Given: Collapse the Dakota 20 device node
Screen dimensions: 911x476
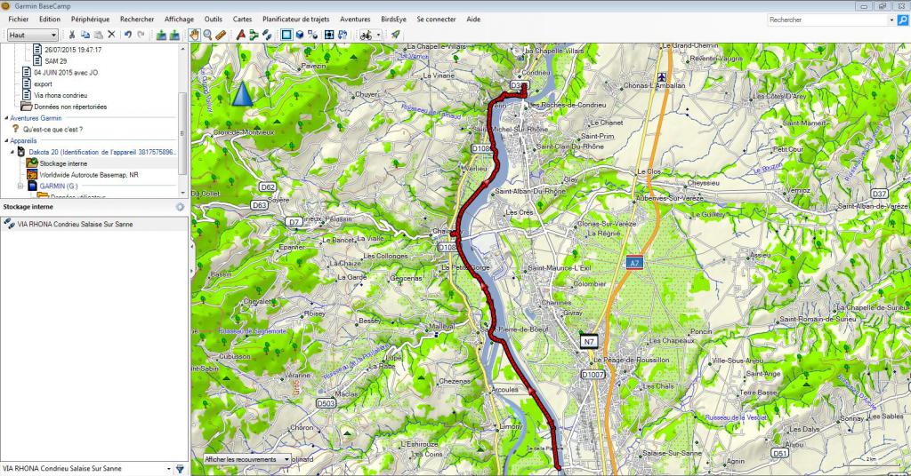Looking at the screenshot, I should click(12, 152).
